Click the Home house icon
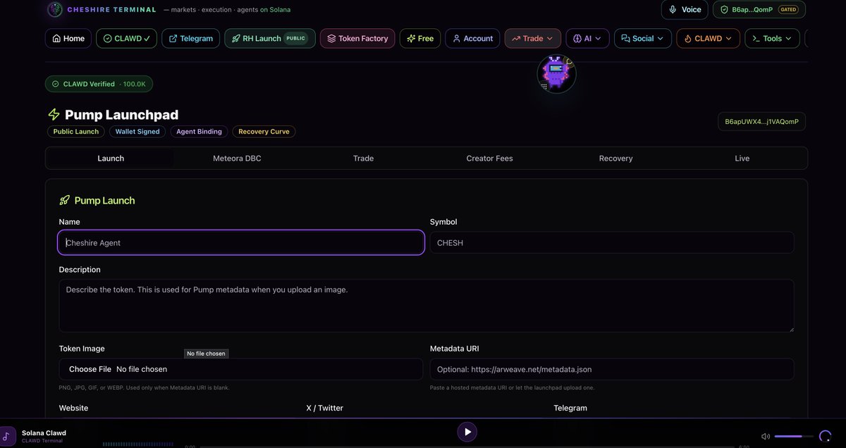Image resolution: width=846 pixels, height=448 pixels. (x=56, y=39)
